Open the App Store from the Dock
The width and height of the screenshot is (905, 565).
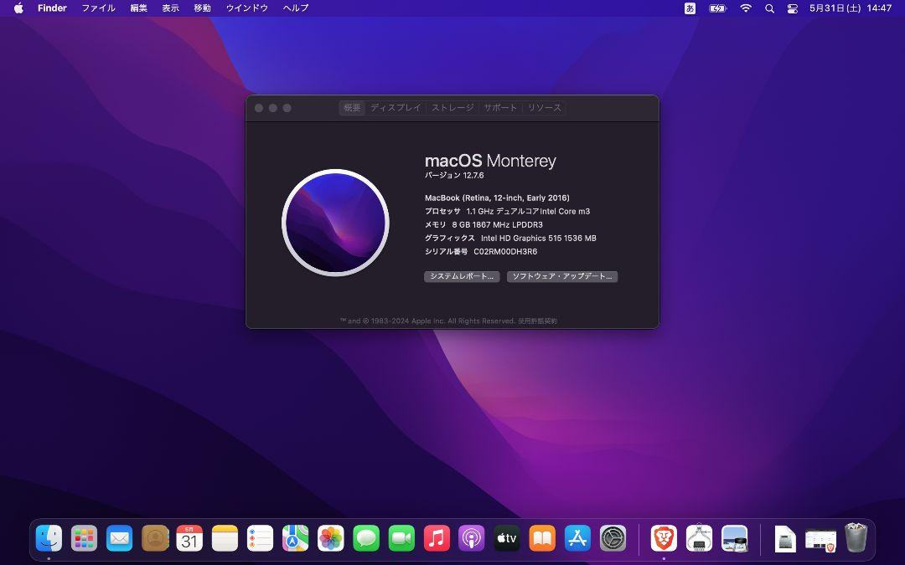coord(577,538)
